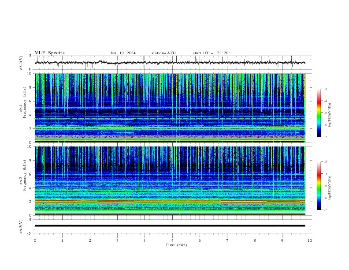Click the "station=ATH" label
This screenshot has height=270, width=349.
coord(163,53)
